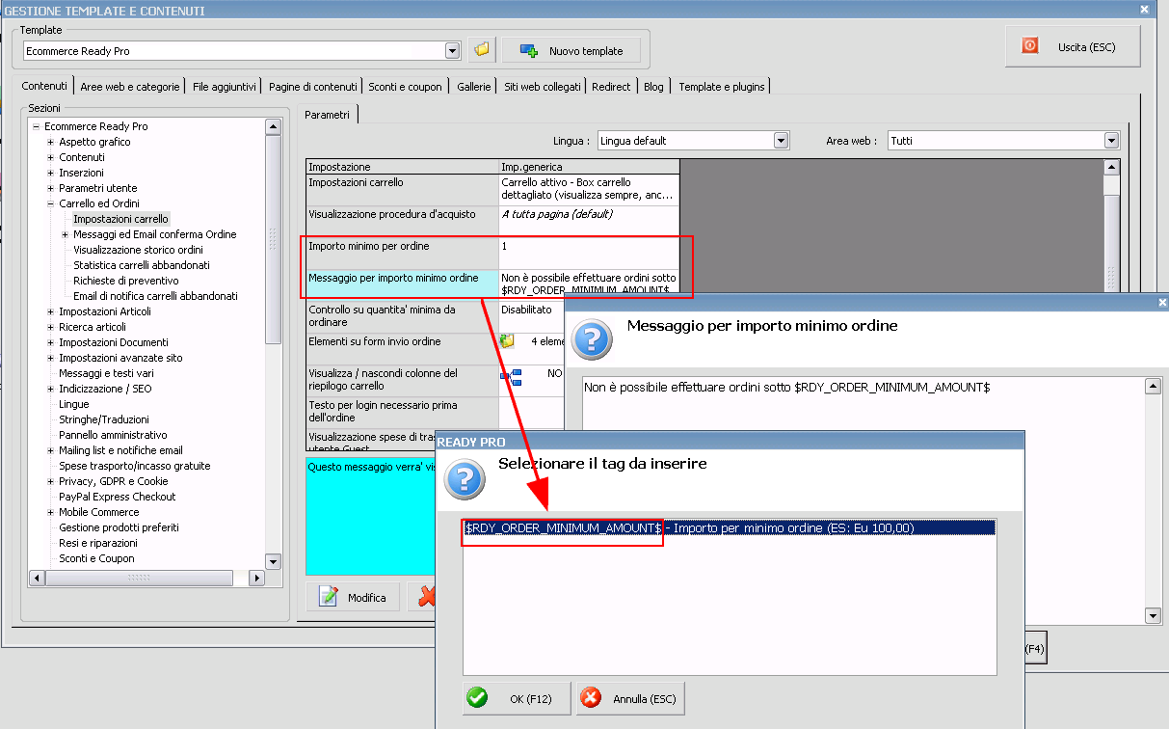Open the Area web dropdown
This screenshot has width=1169, height=729.
[x=1111, y=141]
